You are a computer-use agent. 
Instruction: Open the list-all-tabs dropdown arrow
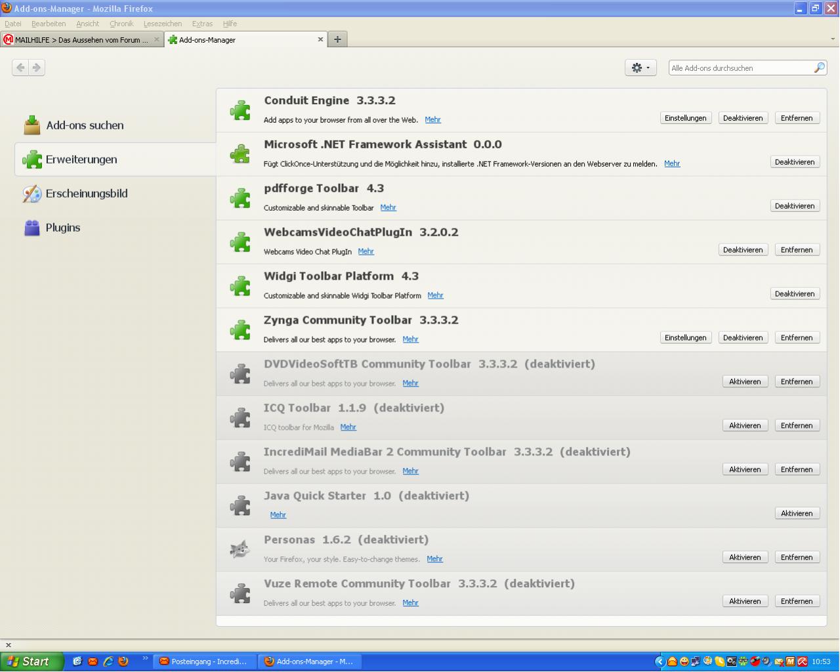point(833,39)
